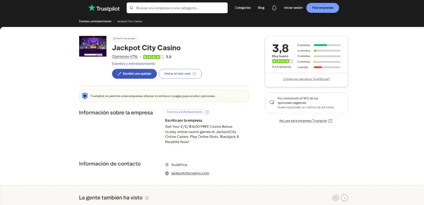The image size is (424, 205).
Task: Click Ha contestado el 16% text
Action: click(x=298, y=100)
